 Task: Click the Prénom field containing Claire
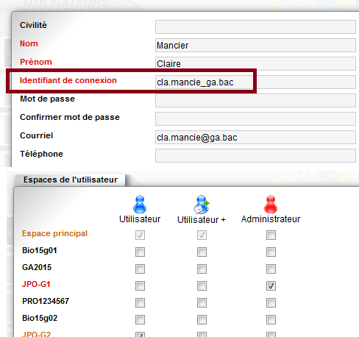tap(255, 64)
